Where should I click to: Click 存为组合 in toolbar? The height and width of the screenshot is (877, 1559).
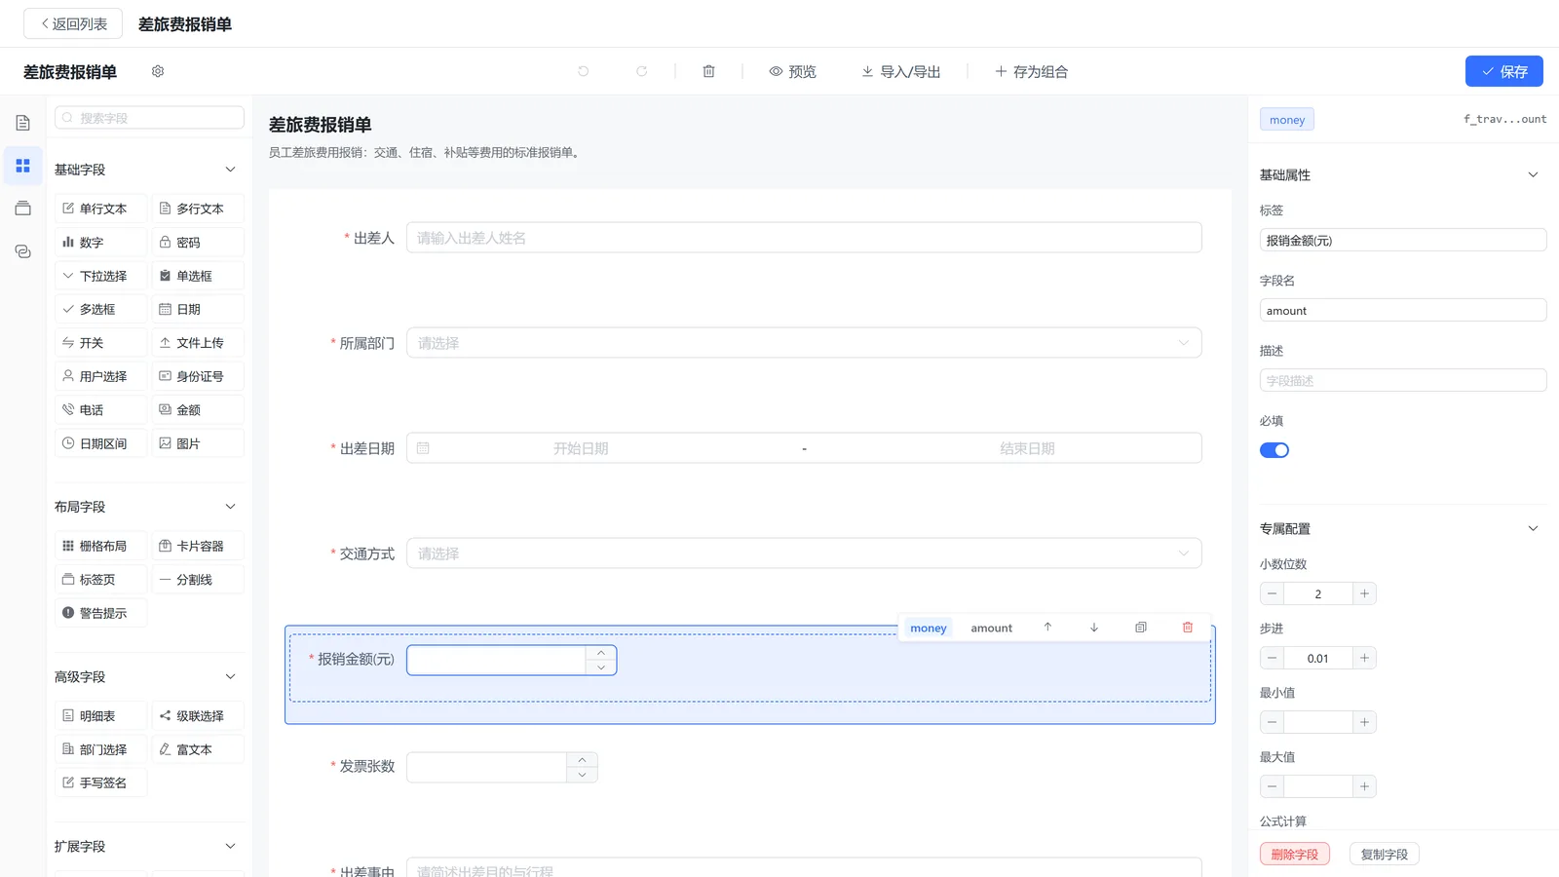point(1031,71)
